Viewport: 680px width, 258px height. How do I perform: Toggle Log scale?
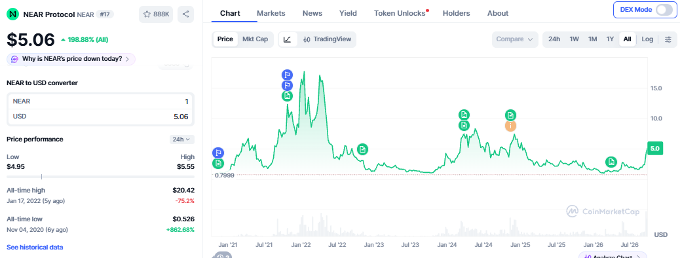click(x=647, y=39)
